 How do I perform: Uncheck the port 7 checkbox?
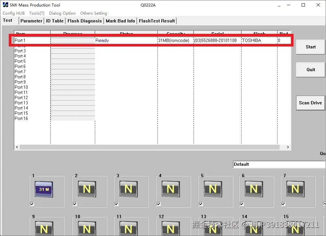tap(283, 204)
